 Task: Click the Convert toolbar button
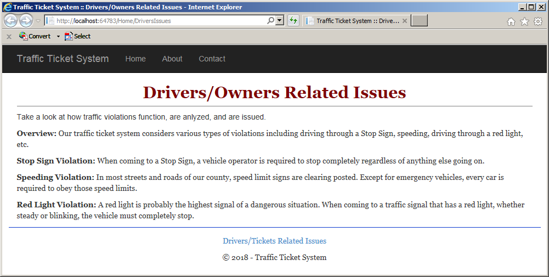tap(35, 36)
